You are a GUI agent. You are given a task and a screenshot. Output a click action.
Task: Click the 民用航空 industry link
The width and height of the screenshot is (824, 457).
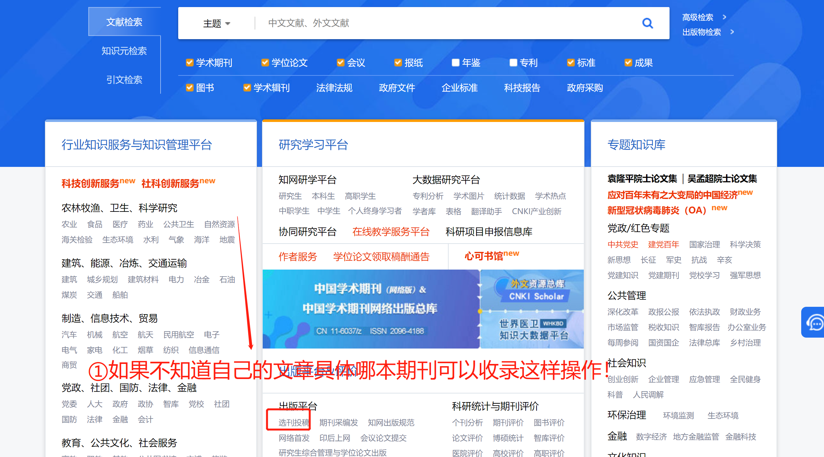179,334
